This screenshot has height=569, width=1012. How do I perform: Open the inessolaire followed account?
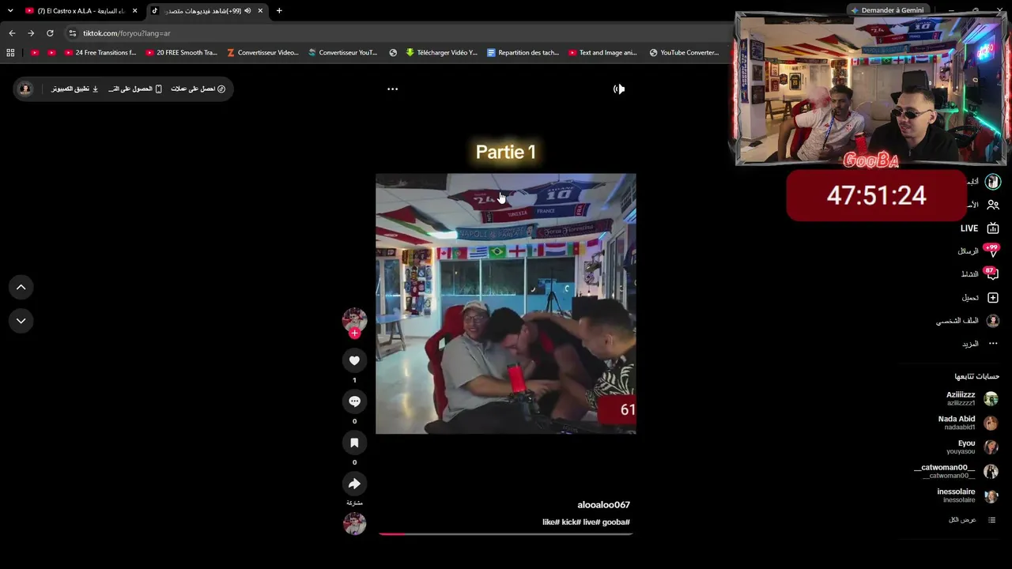(x=967, y=496)
